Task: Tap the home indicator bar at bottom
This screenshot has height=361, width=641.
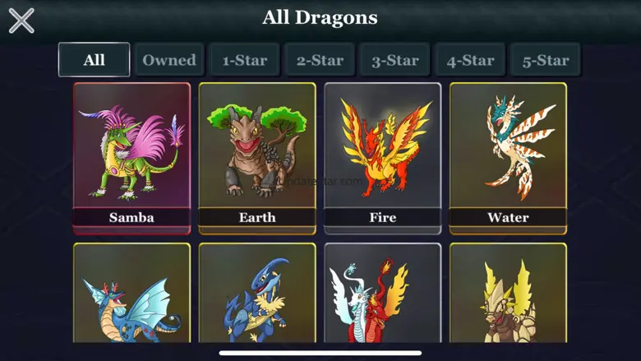Action: pos(320,353)
